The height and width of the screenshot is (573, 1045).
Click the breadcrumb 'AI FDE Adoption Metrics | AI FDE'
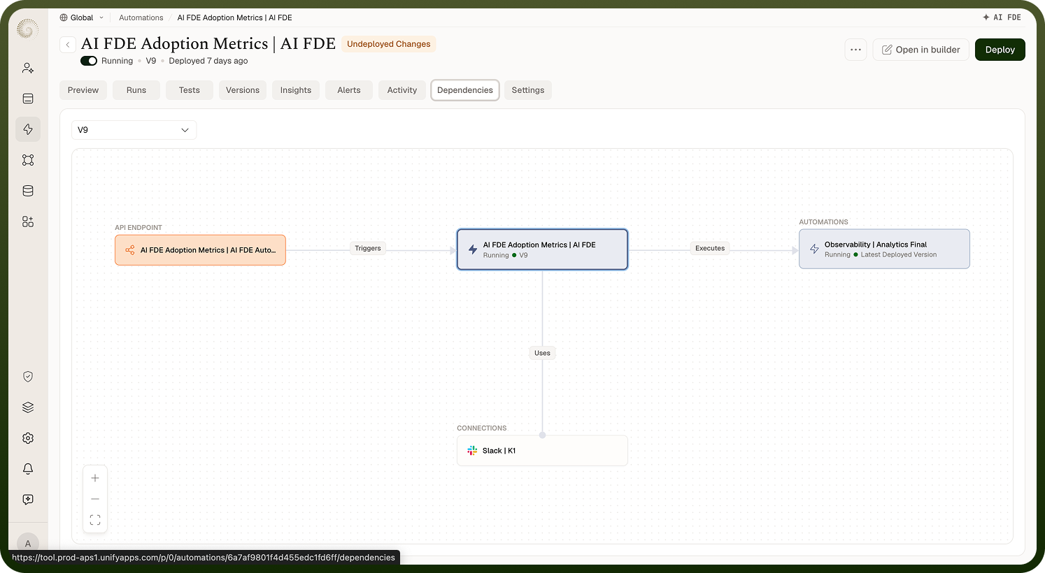235,17
